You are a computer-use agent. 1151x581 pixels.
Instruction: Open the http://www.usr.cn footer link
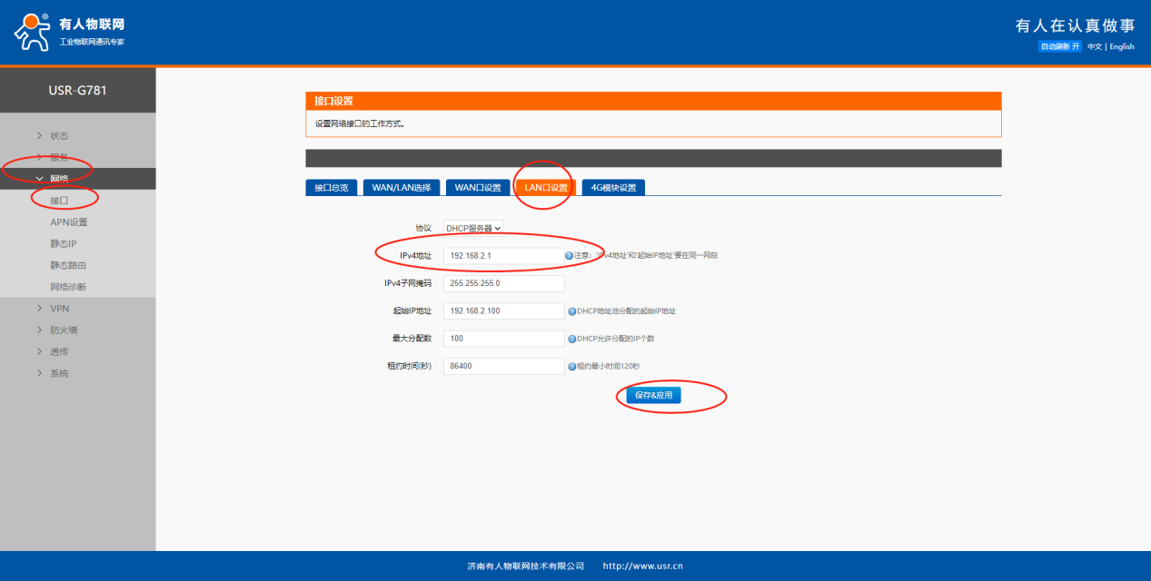click(642, 566)
